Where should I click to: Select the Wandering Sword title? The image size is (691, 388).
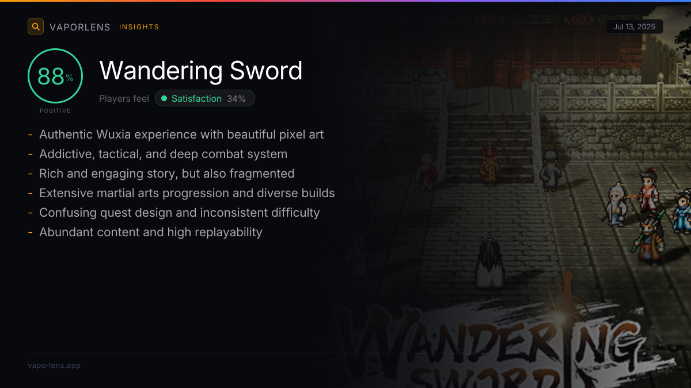pos(201,71)
